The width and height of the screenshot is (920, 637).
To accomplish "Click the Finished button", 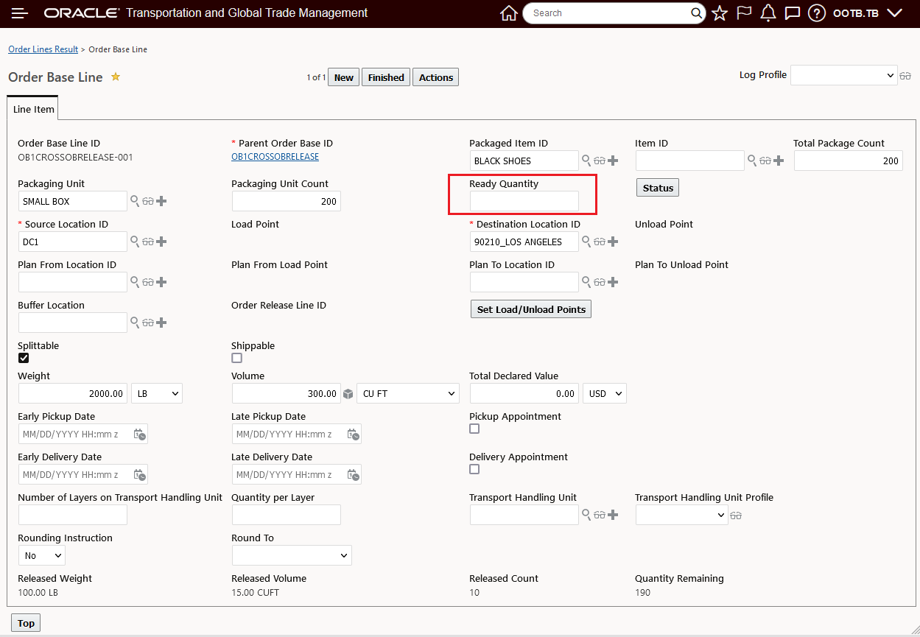I will 386,77.
